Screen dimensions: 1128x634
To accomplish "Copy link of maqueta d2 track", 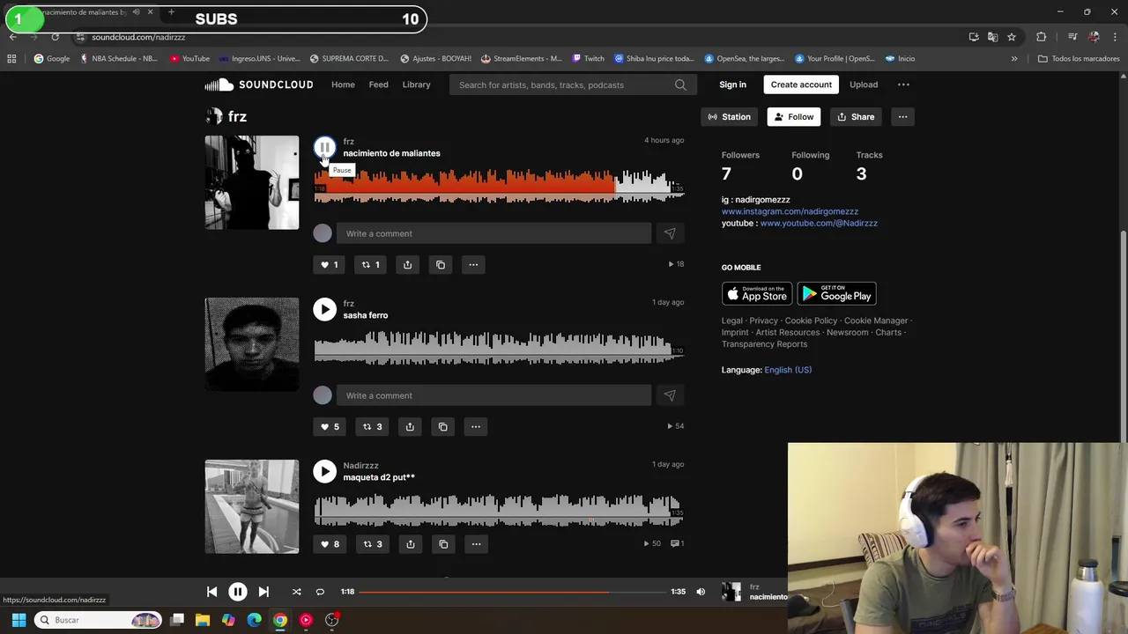I will point(443,543).
